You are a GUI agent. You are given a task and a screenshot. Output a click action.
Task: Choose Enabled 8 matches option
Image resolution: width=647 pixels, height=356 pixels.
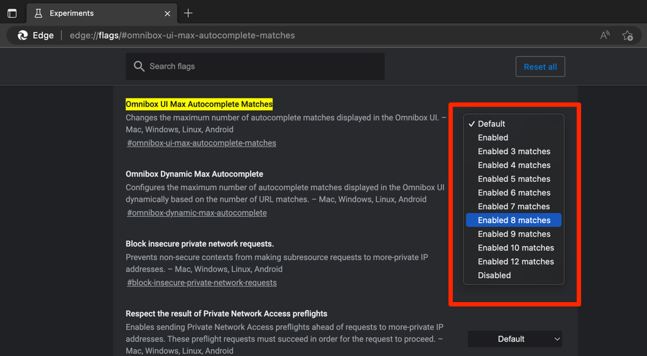[x=514, y=221]
